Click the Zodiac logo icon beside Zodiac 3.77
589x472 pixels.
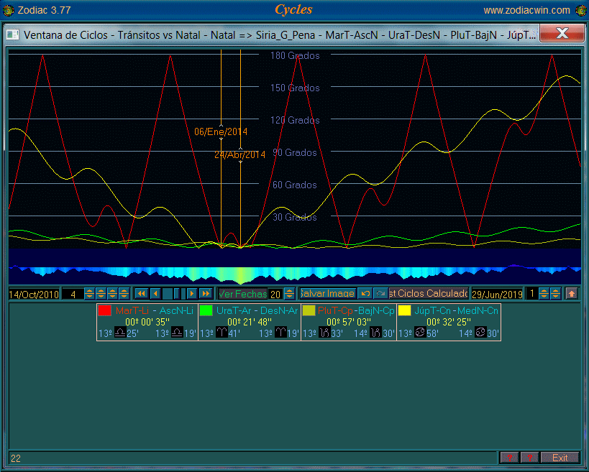(8, 10)
